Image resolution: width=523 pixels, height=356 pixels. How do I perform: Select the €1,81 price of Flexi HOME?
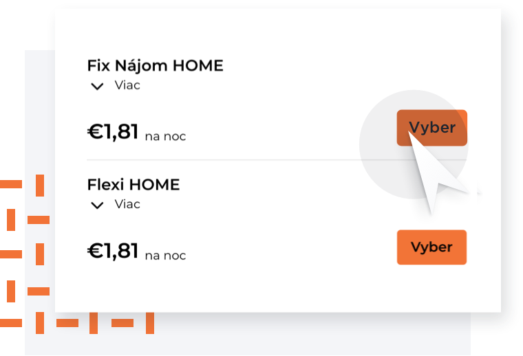pos(113,251)
